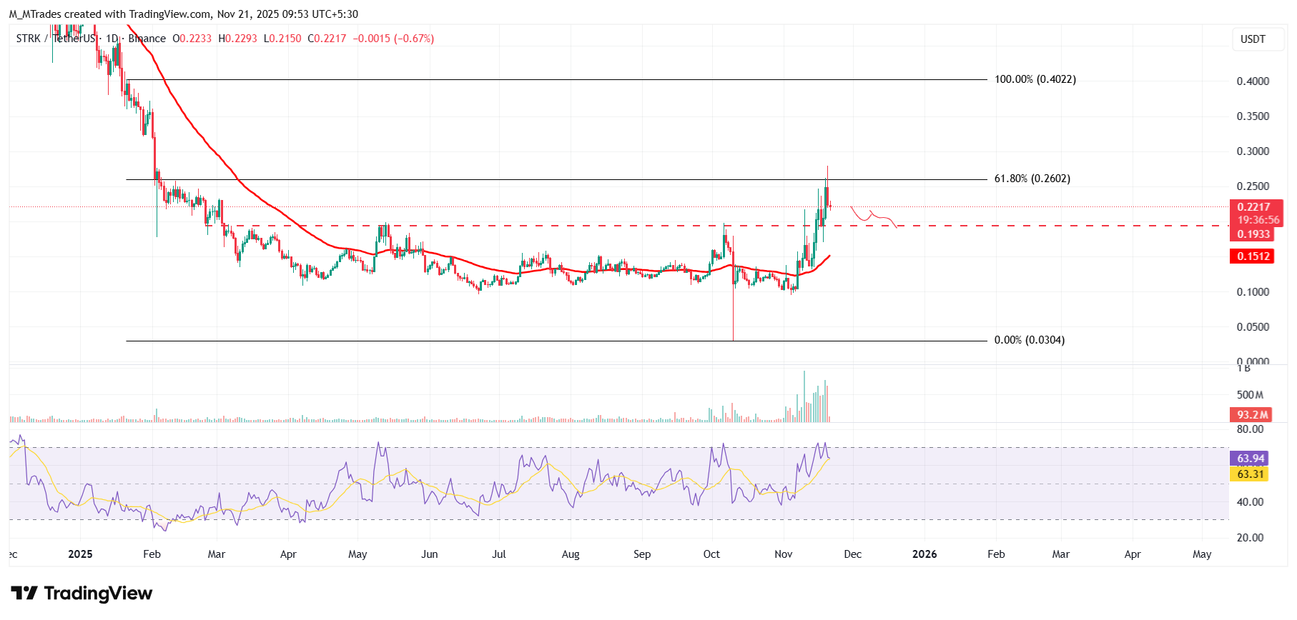Click the Nov label on time axis
Viewport: 1297px width, 620px height.
784,554
